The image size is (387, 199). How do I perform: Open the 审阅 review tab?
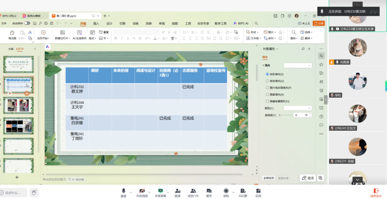point(162,24)
